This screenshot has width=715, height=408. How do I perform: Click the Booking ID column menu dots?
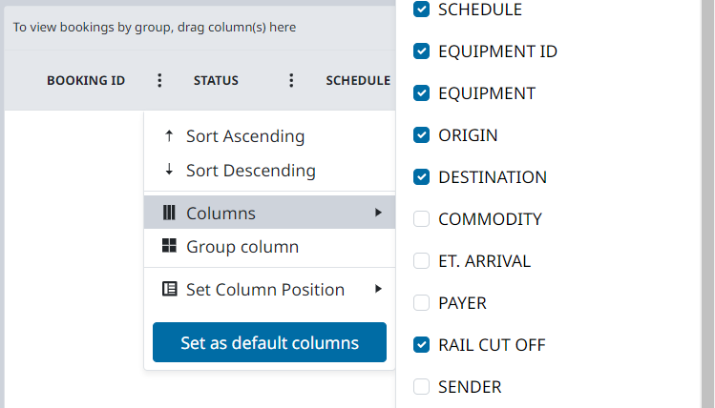pos(159,81)
